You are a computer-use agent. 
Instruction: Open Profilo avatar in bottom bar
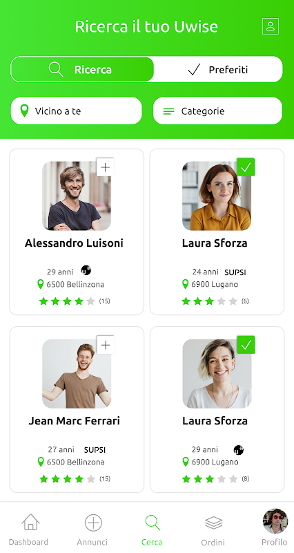pos(275,521)
